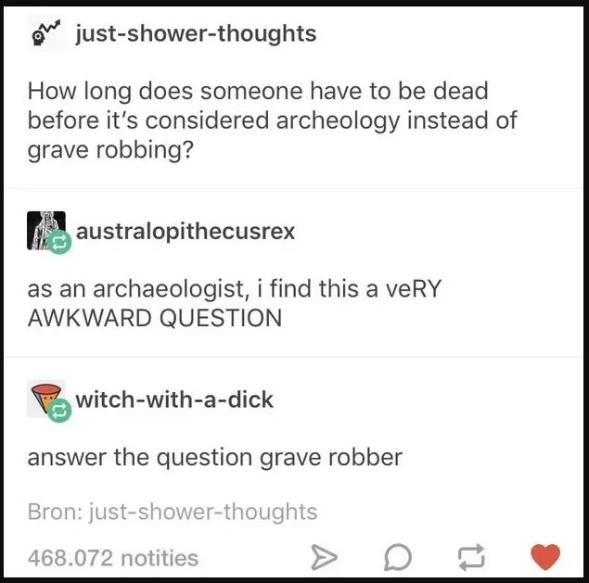Viewport: 589px width, 583px height.
Task: Open replies via speech bubble icon
Action: click(x=398, y=557)
